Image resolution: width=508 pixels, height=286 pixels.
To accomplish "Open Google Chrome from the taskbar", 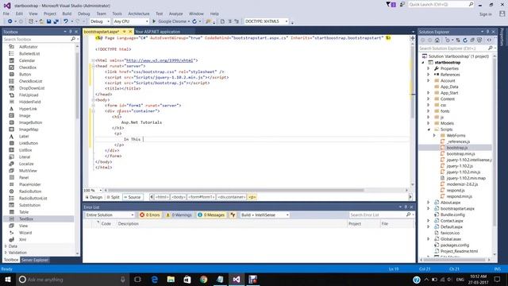I will coord(203,279).
